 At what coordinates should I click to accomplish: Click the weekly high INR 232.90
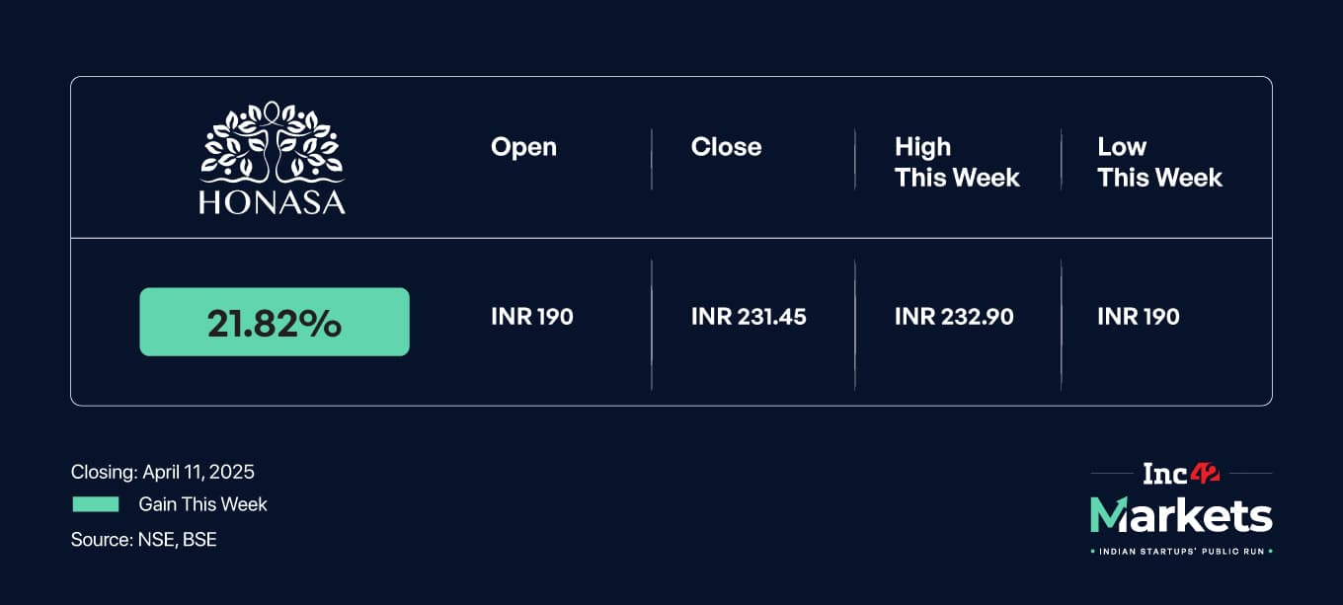(x=954, y=317)
